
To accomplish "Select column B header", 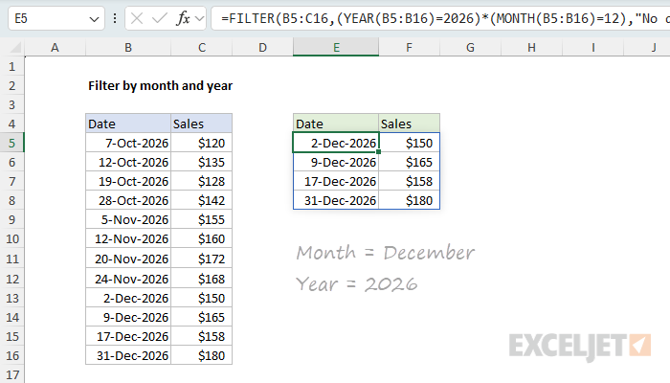I will coord(128,47).
